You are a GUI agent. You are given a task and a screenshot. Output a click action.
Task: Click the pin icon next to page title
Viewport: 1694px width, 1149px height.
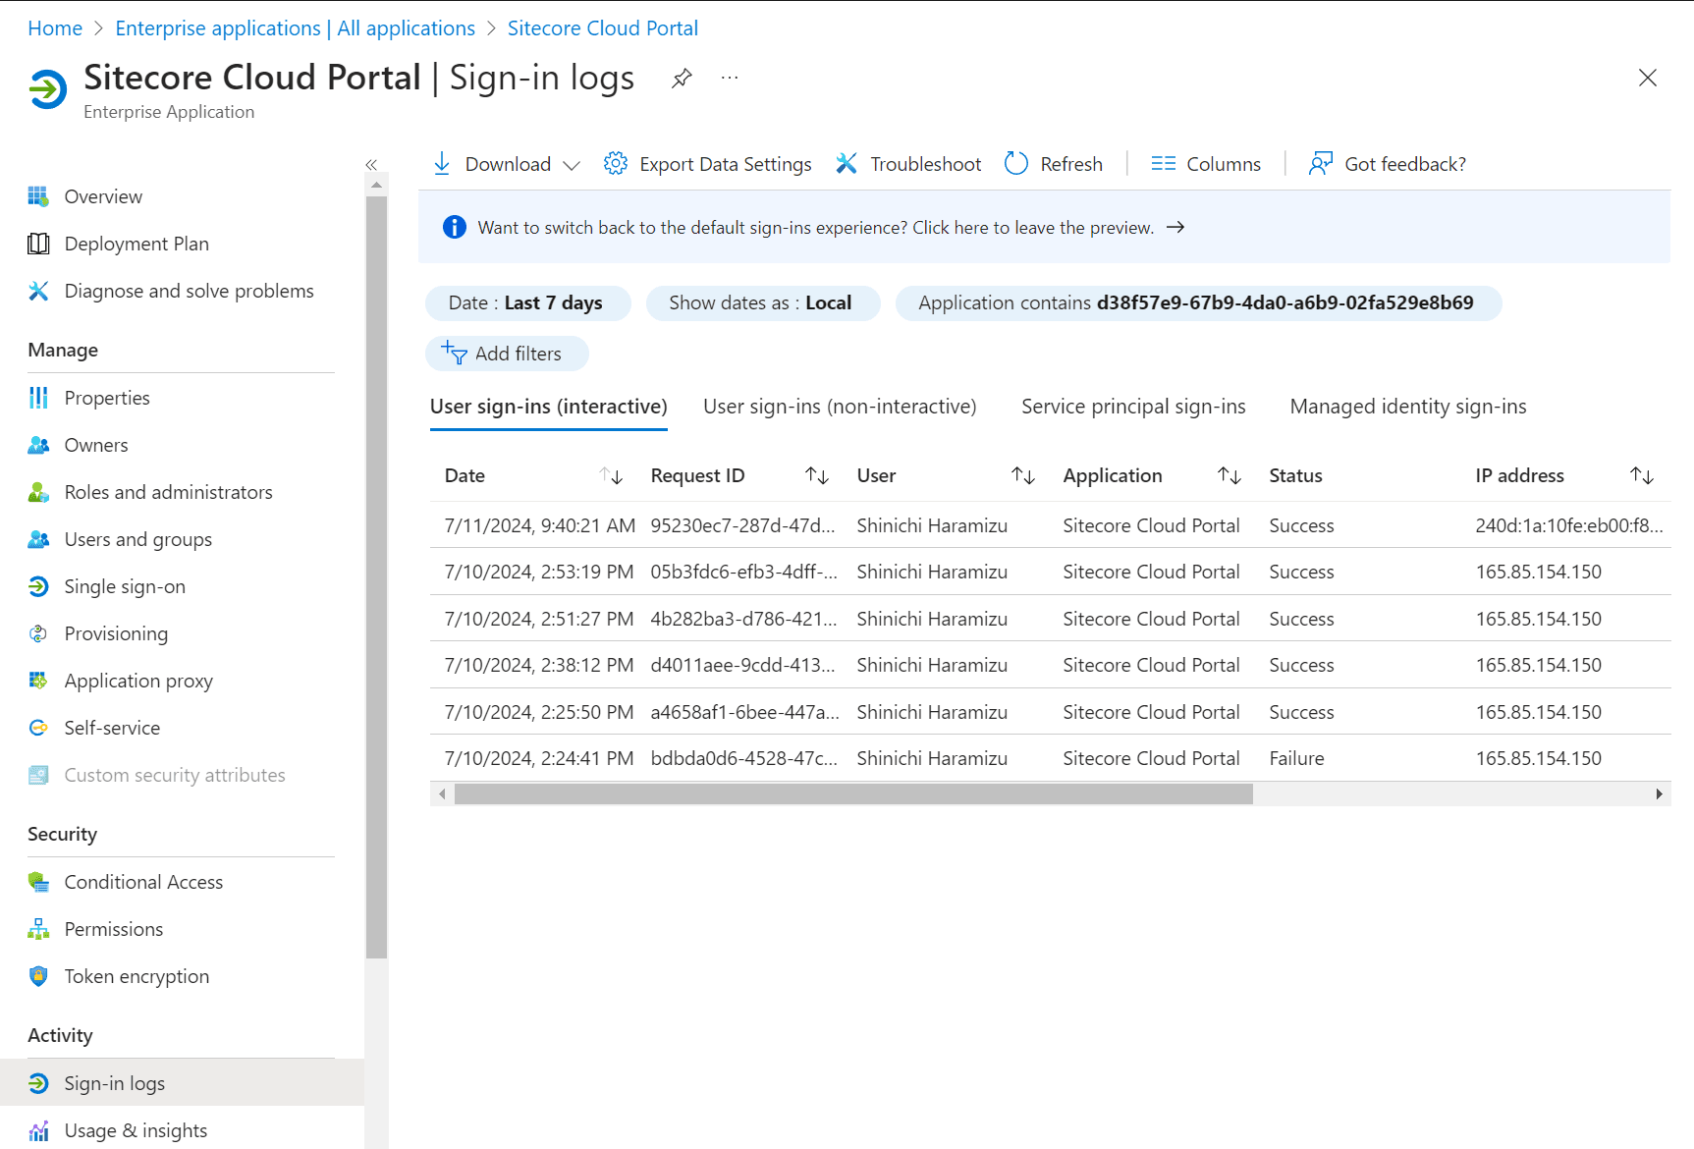pos(682,78)
